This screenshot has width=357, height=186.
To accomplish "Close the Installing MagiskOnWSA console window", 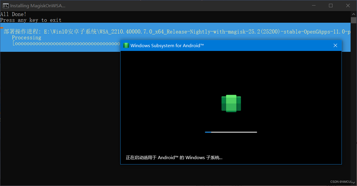I will 348,6.
